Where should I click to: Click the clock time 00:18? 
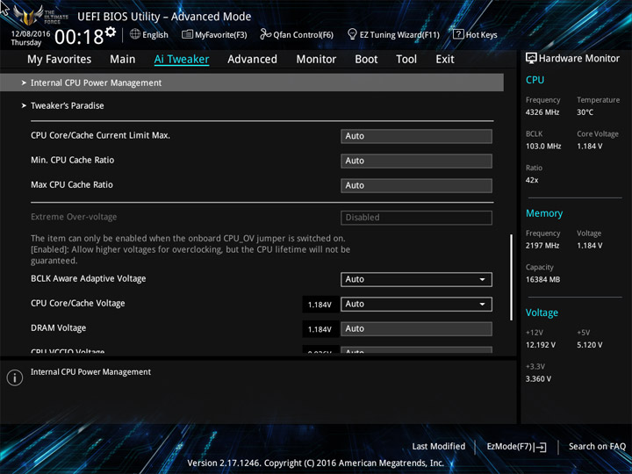pos(79,37)
